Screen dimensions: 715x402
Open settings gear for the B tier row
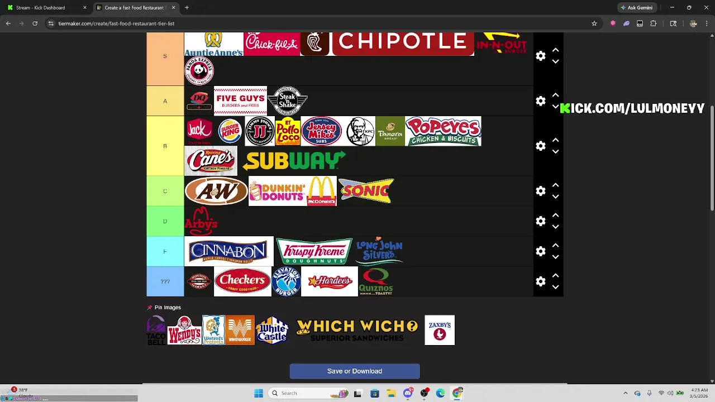[541, 146]
